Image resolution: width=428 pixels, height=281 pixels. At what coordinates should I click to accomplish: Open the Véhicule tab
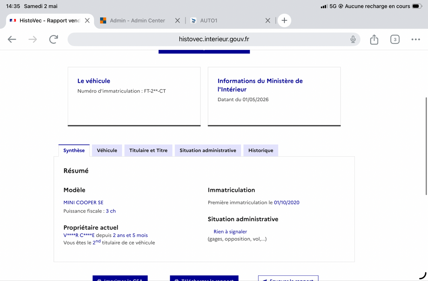pos(107,150)
